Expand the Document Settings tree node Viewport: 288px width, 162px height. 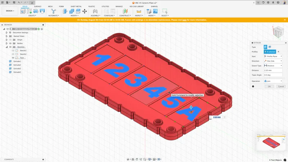pos(6,32)
